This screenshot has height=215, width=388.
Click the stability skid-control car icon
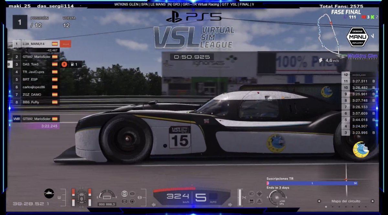(252, 201)
